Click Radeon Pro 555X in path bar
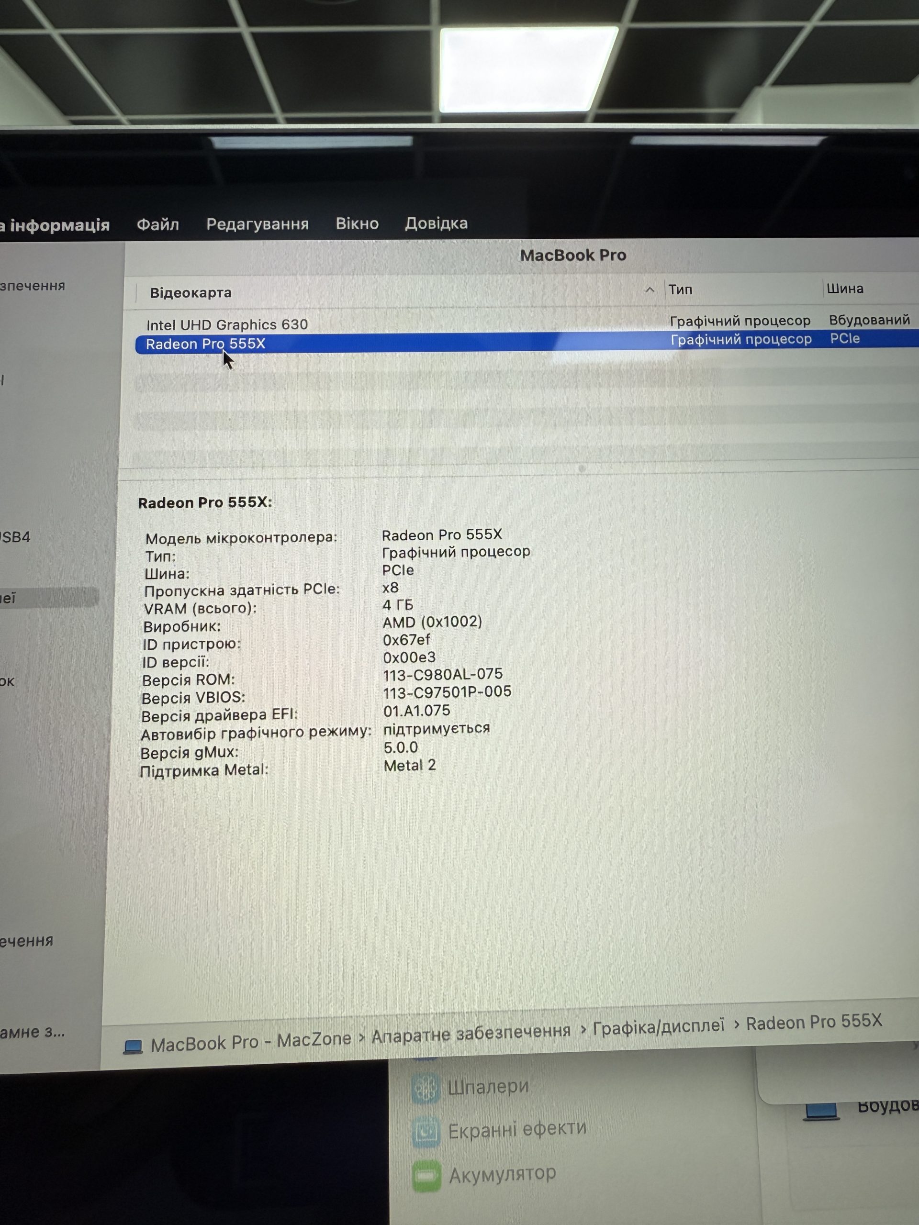 (x=814, y=1022)
